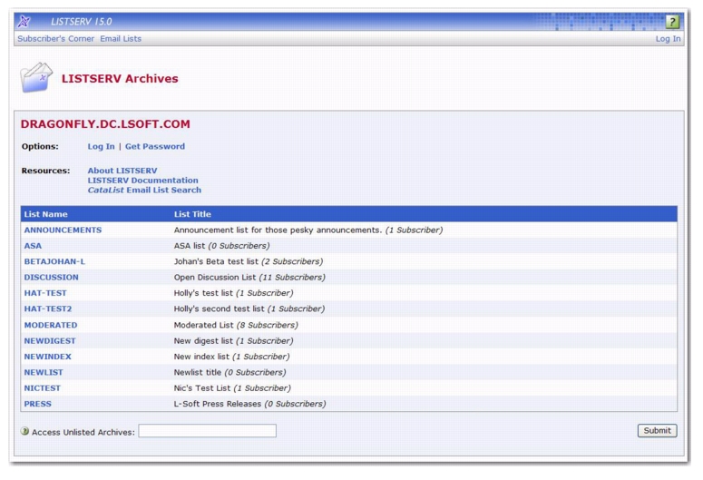Open the DISCUSSION list archive
The height and width of the screenshot is (480, 703).
coord(51,277)
